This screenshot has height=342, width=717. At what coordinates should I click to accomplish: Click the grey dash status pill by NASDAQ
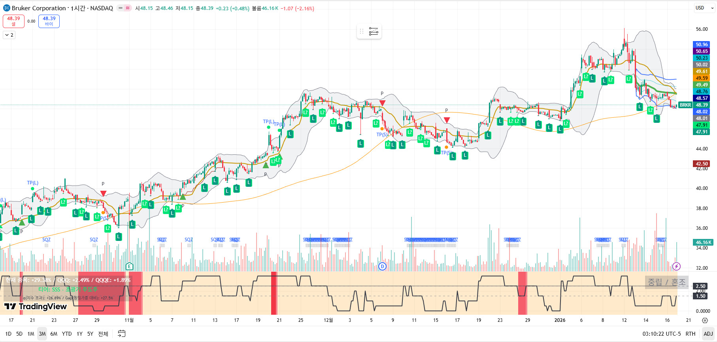pos(121,8)
